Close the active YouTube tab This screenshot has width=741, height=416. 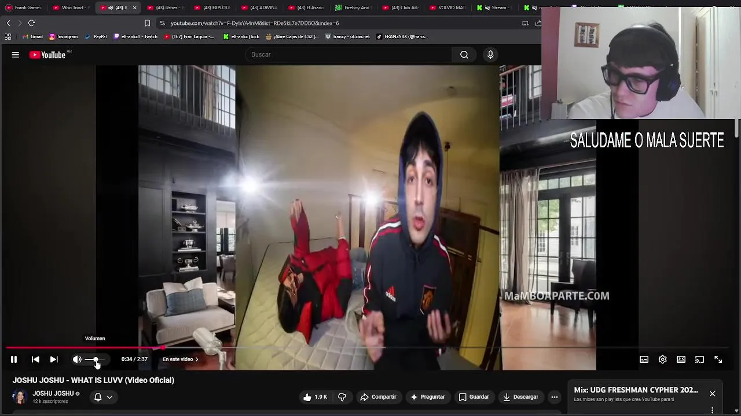[x=134, y=8]
